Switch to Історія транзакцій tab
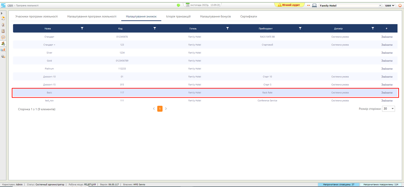The image size is (404, 187). point(178,16)
